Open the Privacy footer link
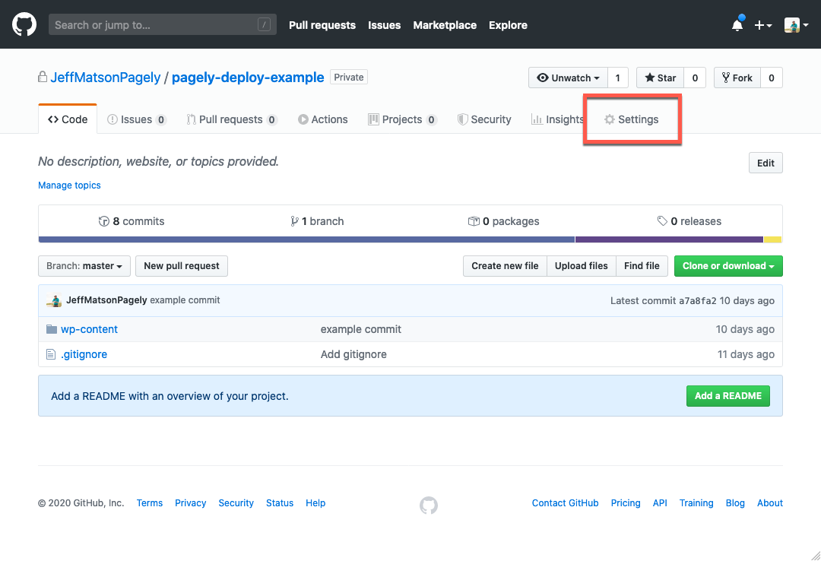The width and height of the screenshot is (821, 561). [191, 503]
